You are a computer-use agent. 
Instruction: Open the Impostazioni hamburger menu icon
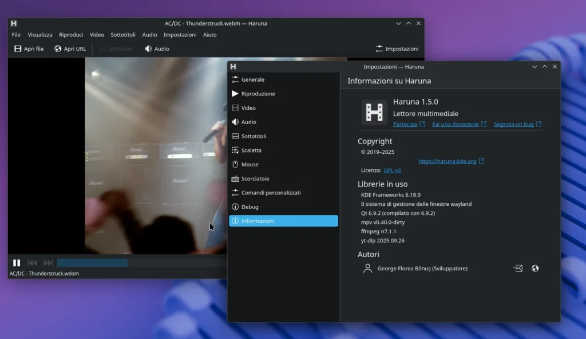point(379,49)
